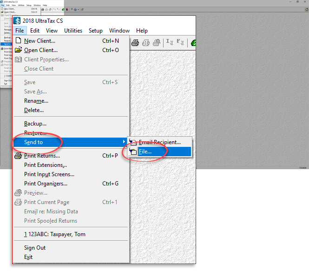This screenshot has width=309, height=271.
Task: Click the UltraTax CS dollar-sign logo in enlarged title bar
Action: tap(17, 21)
